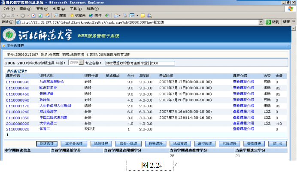Open the 文件(F) menu
The image size is (297, 173).
point(9,9)
